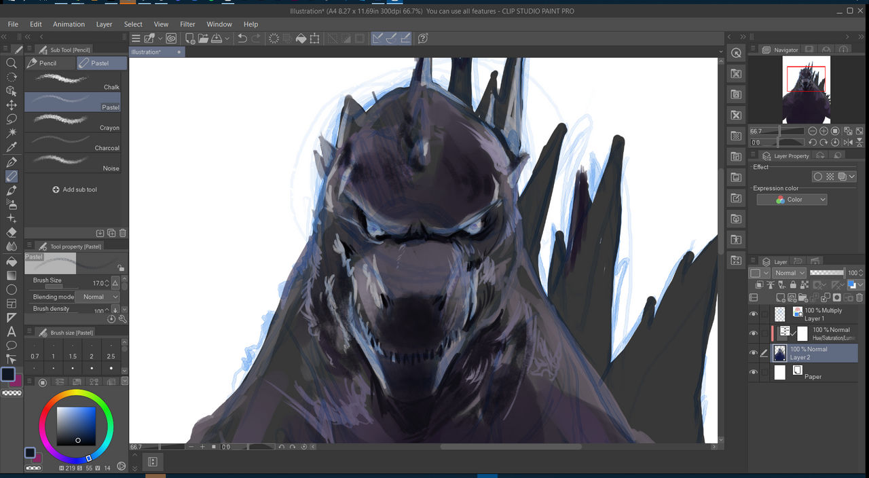The height and width of the screenshot is (478, 869).
Task: Open CLIP STUDIO swirl icon
Action: 171,39
